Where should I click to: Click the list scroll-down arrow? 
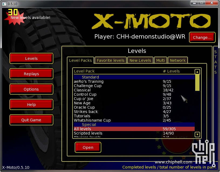click(x=197, y=135)
